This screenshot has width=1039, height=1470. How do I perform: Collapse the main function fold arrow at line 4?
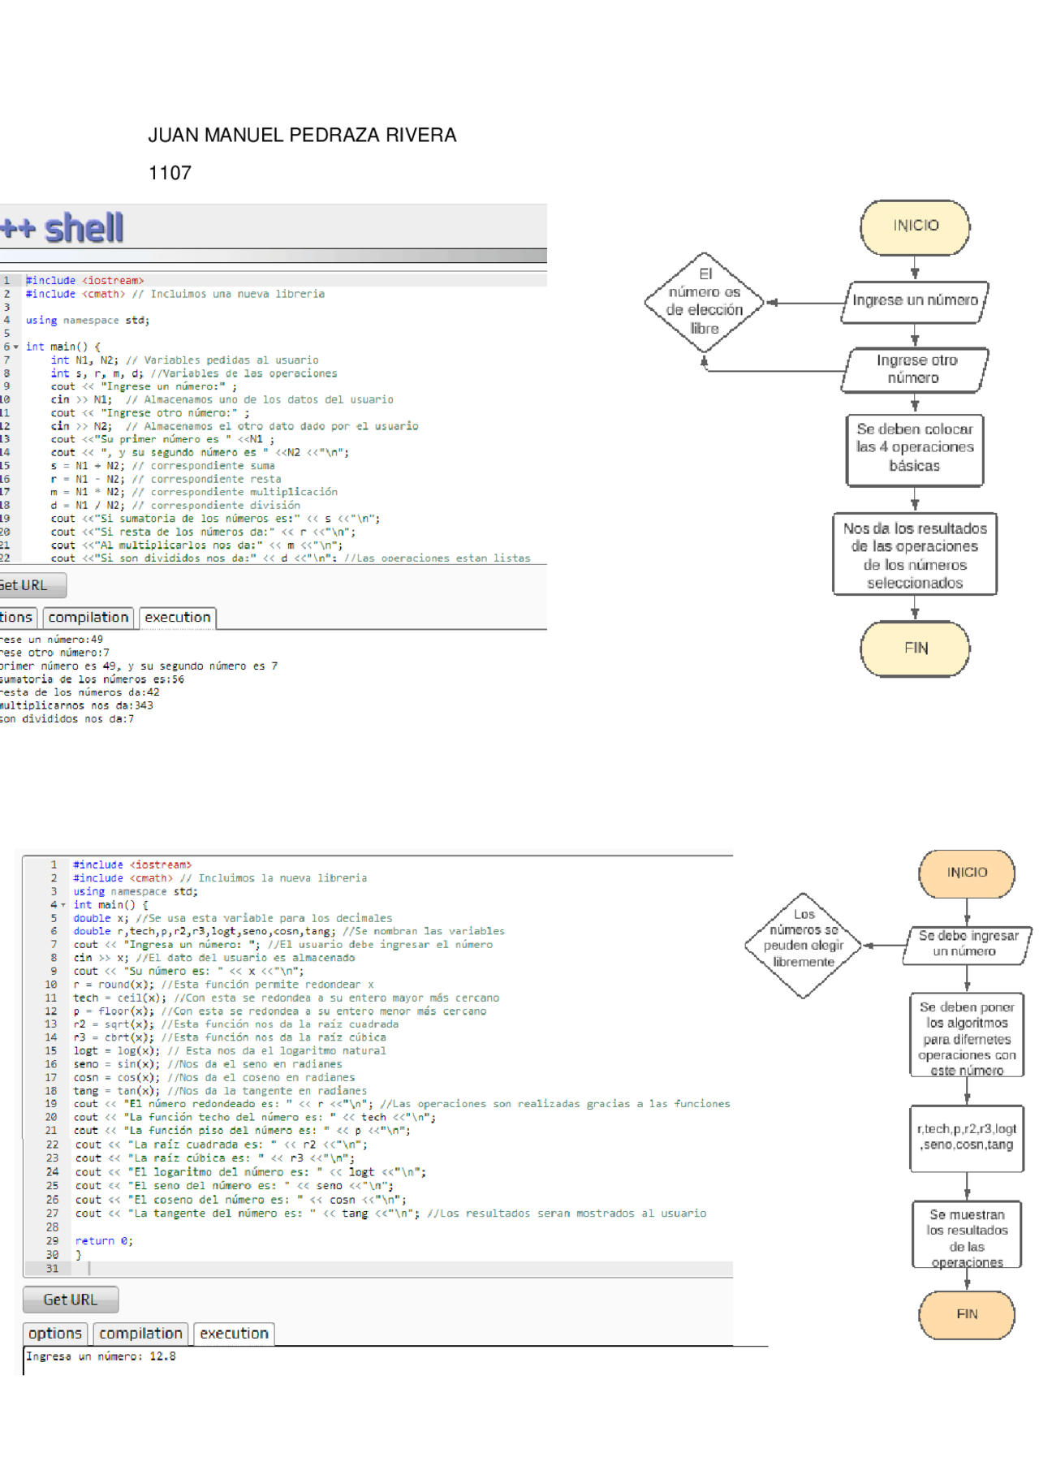click(63, 904)
